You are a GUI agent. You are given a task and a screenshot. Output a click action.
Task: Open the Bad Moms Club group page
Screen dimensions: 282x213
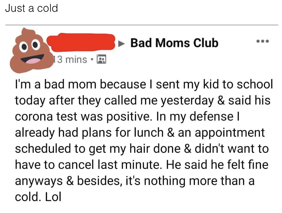tap(174, 43)
